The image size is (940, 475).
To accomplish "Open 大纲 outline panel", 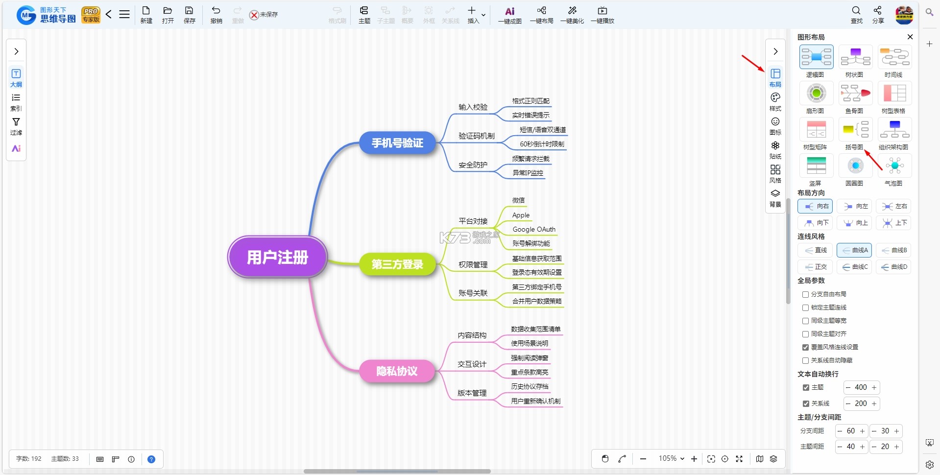I will 16,78.
